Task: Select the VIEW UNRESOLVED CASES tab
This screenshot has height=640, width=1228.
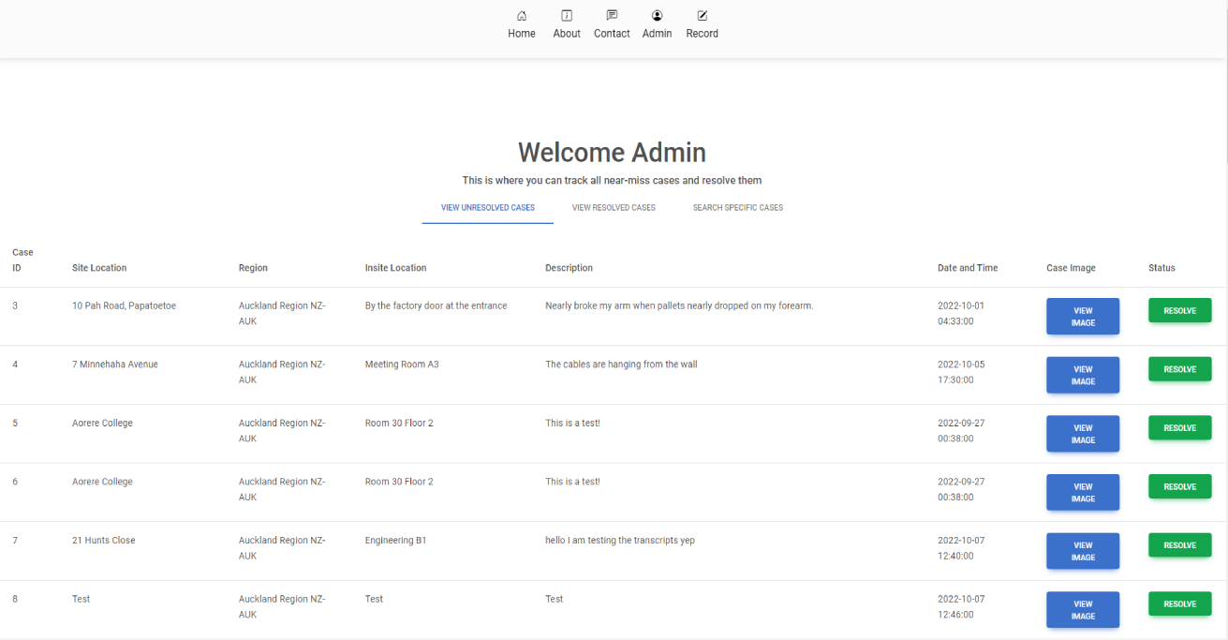Action: tap(487, 207)
